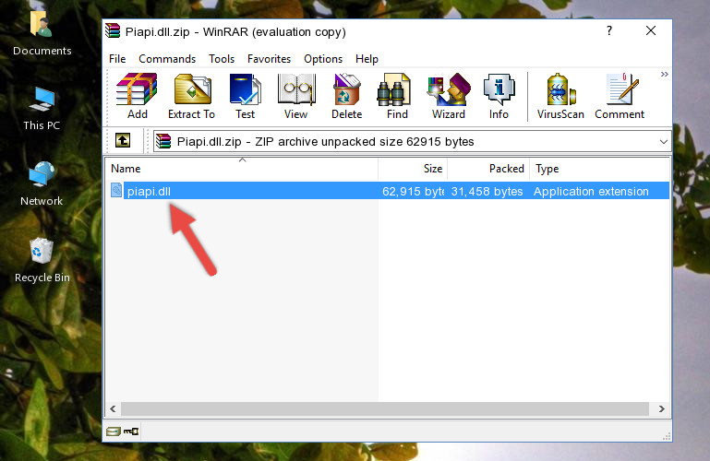This screenshot has height=461, width=710.
Task: Click the question mark help button
Action: pyautogui.click(x=609, y=30)
